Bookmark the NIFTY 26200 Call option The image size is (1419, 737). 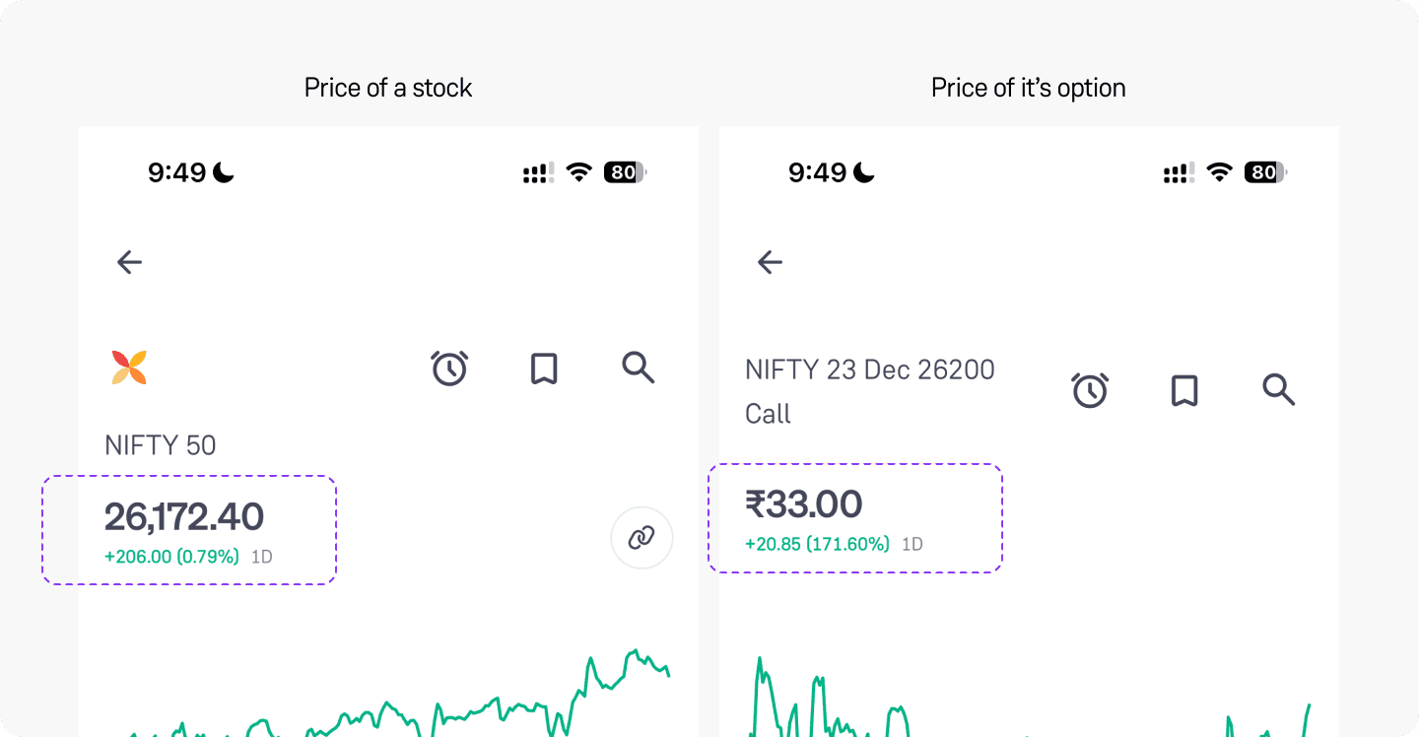(x=1184, y=391)
